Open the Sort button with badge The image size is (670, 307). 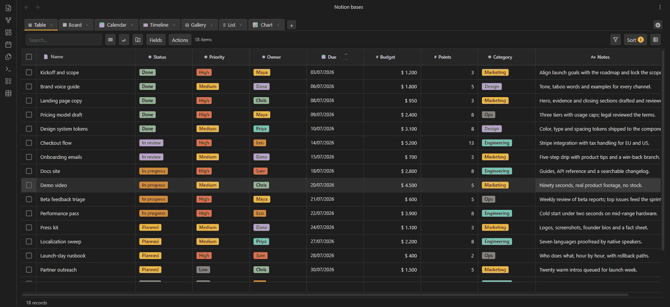(635, 40)
